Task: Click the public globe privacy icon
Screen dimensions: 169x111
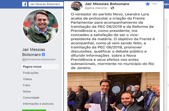Action: coord(112,8)
